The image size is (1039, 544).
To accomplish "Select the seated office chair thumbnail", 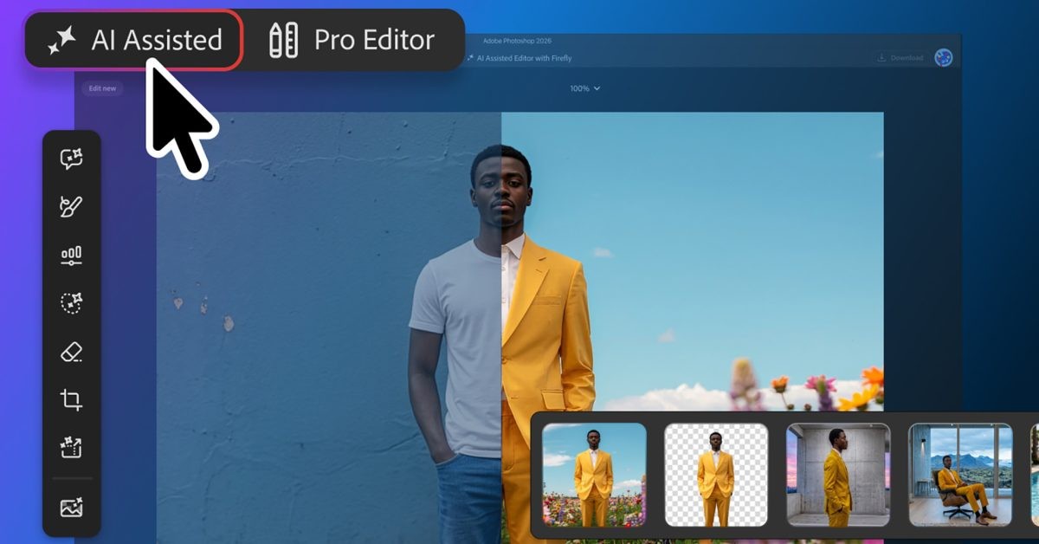I will 960,475.
